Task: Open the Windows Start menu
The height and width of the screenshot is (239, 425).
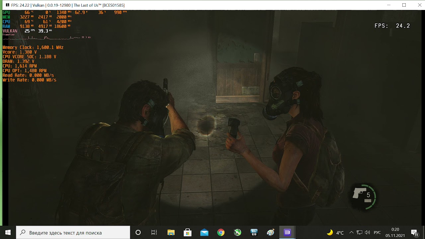Action: pyautogui.click(x=8, y=232)
